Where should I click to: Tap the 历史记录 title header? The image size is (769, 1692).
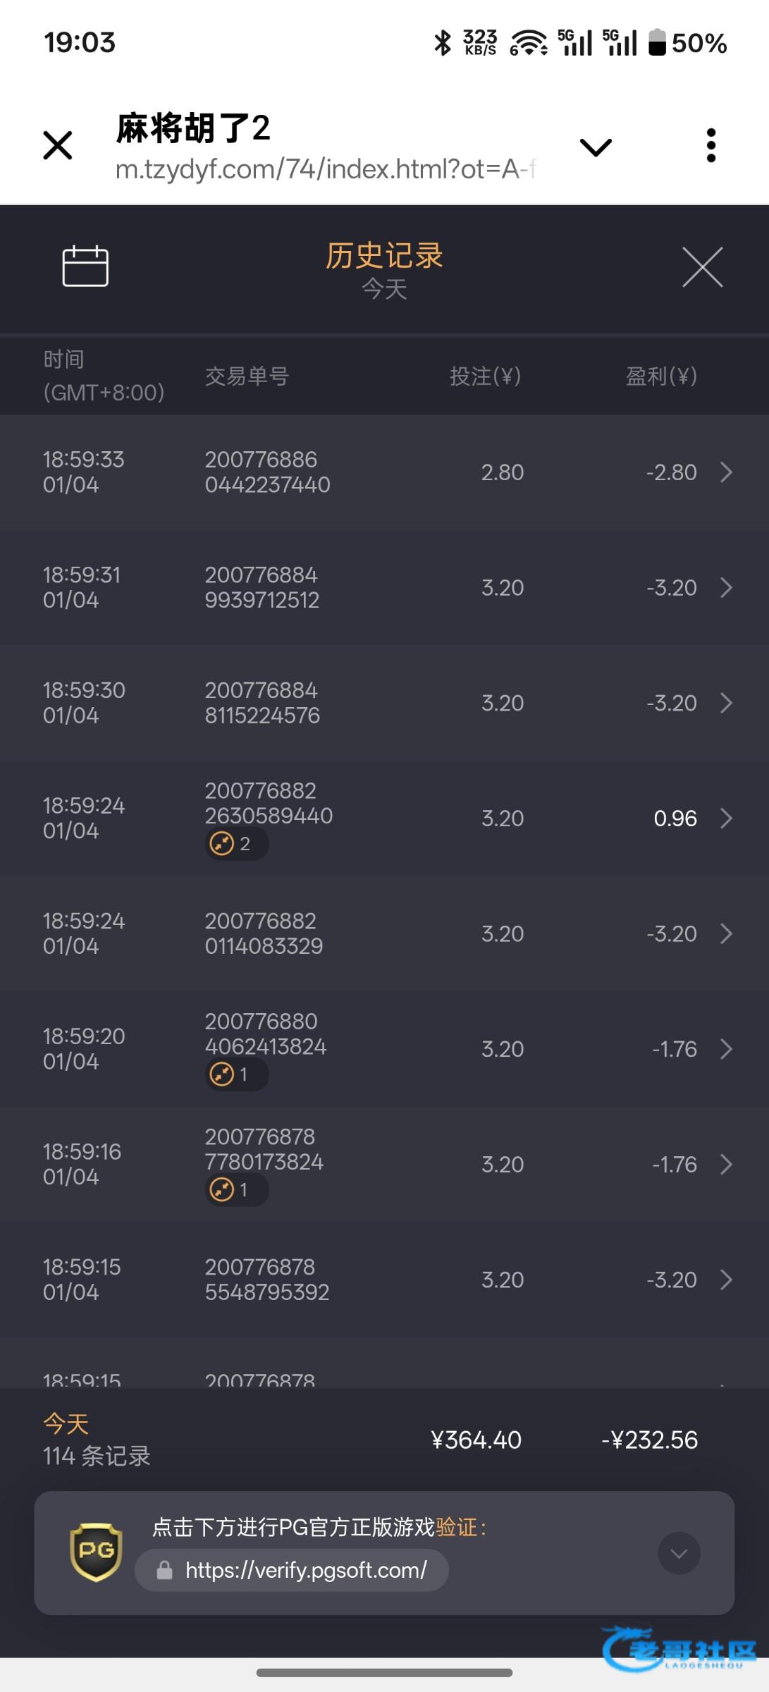click(x=384, y=256)
